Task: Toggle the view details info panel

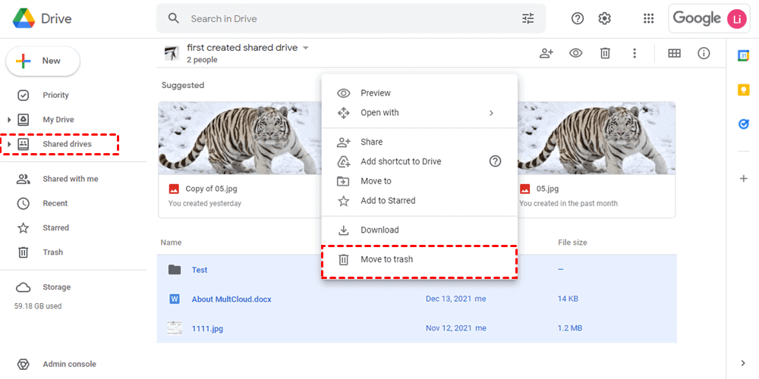Action: 704,53
